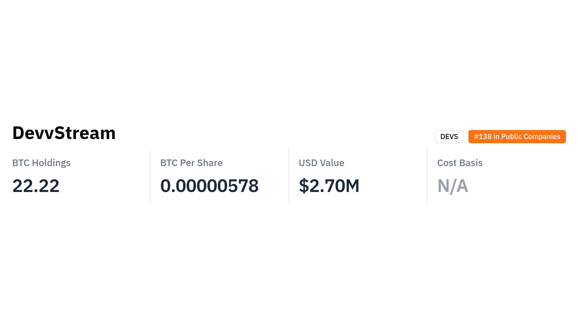Click the $2.70M value figure
This screenshot has width=578, height=325.
pos(329,186)
